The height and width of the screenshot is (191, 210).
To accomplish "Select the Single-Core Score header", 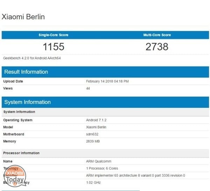I will 54,35.
